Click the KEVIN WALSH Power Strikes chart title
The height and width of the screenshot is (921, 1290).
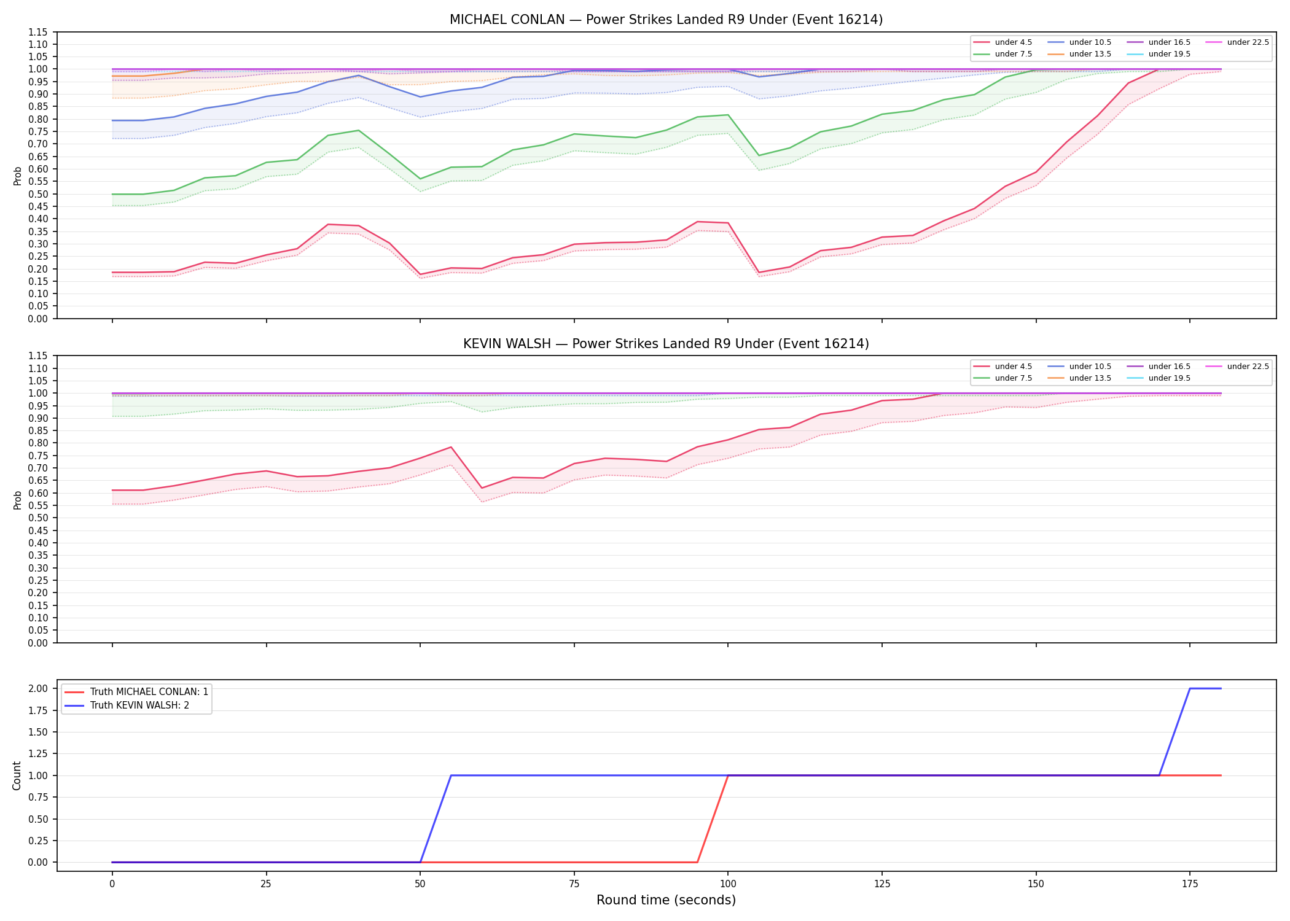click(x=666, y=344)
